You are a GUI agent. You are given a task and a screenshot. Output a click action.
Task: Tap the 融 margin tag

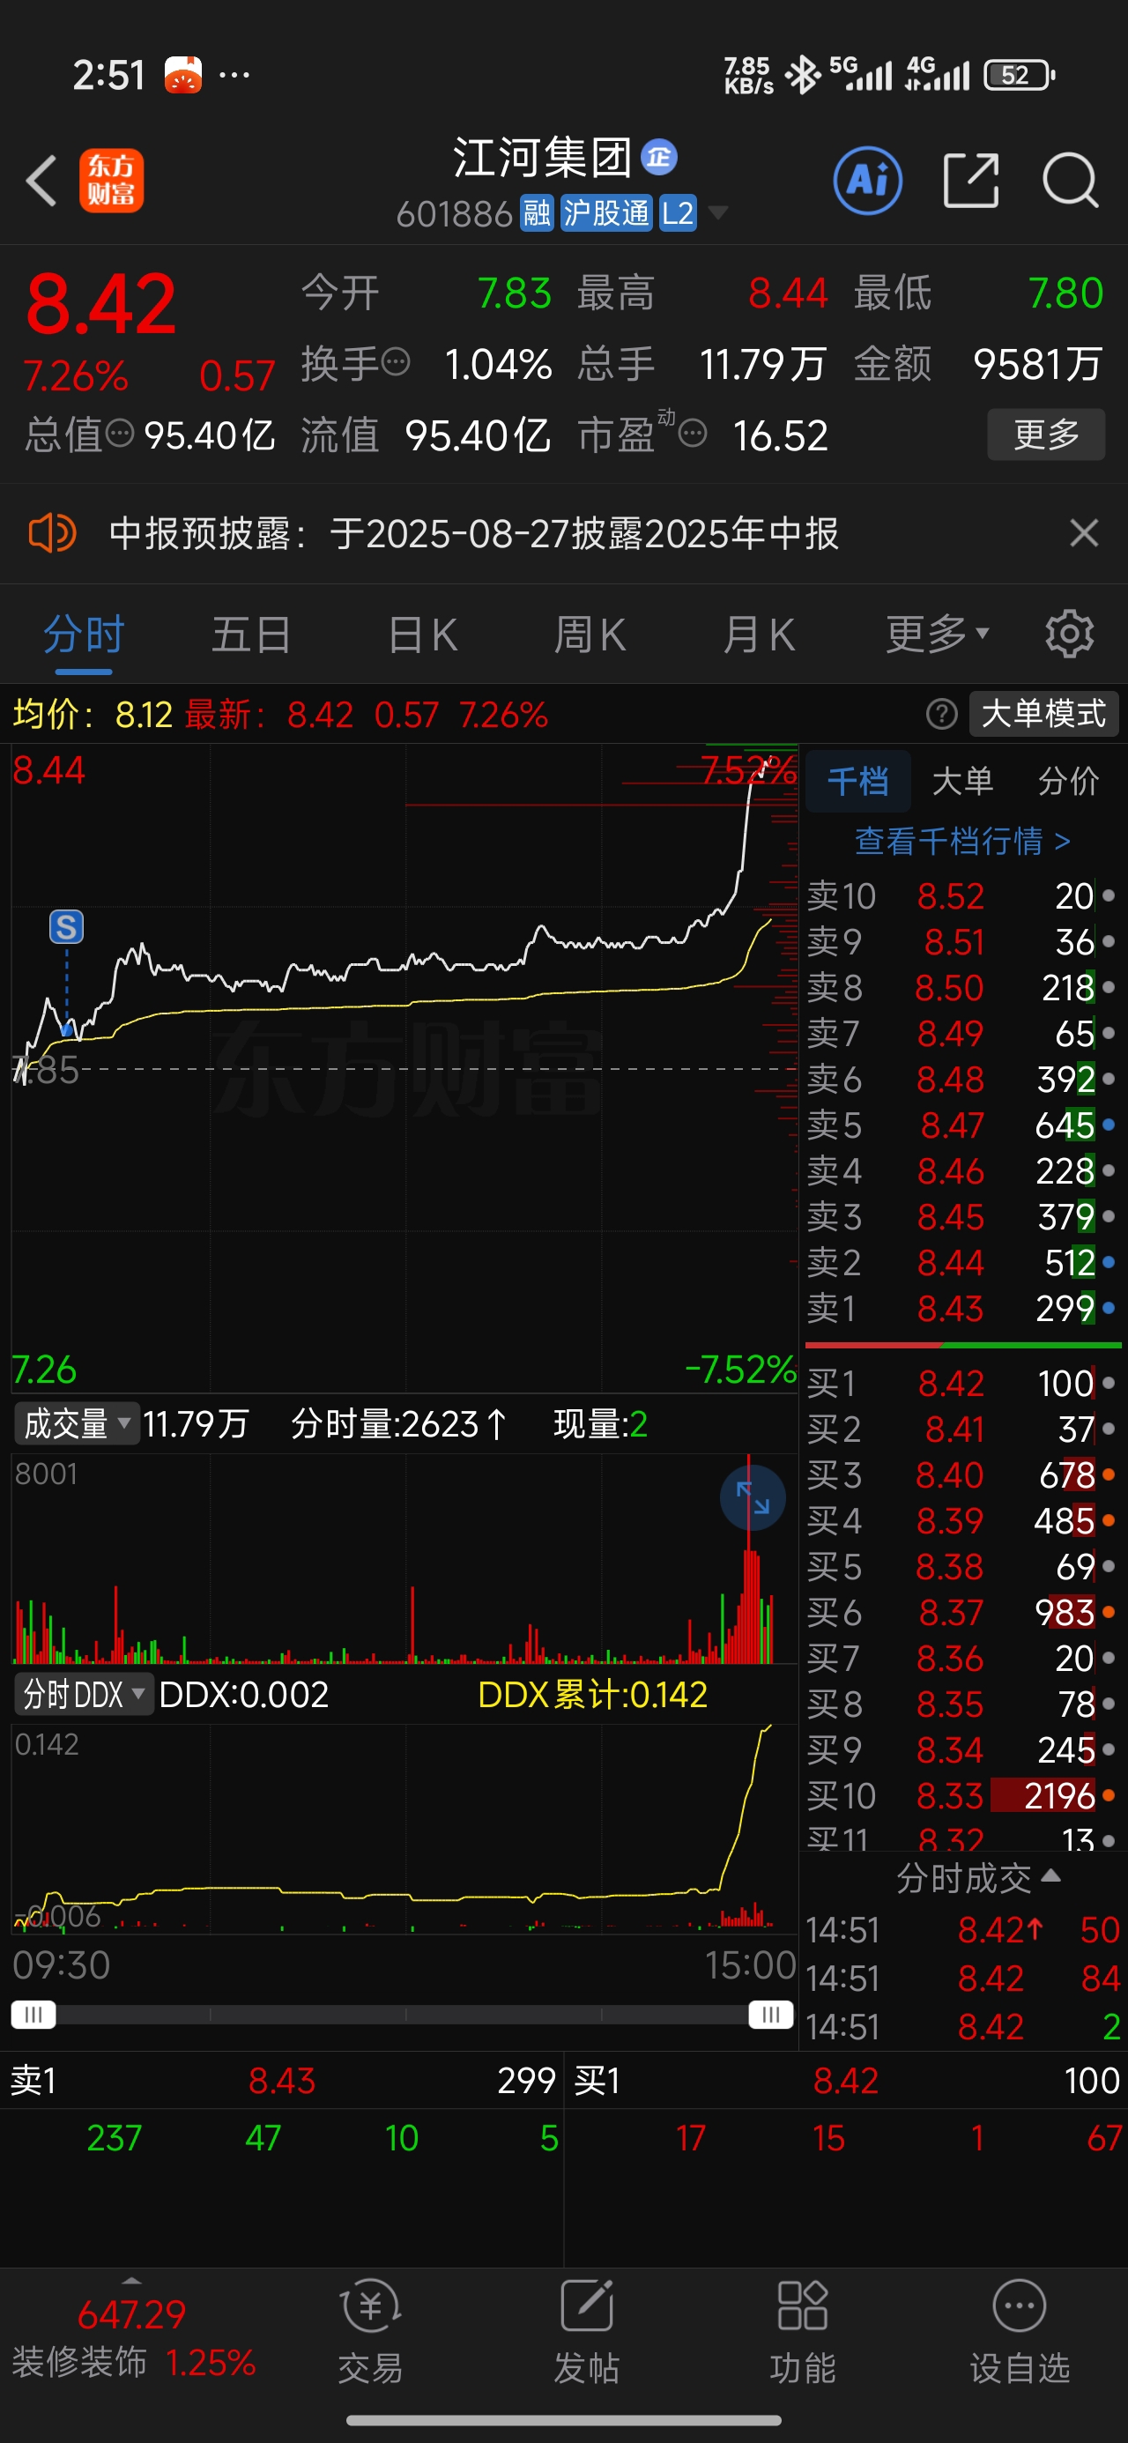(537, 213)
